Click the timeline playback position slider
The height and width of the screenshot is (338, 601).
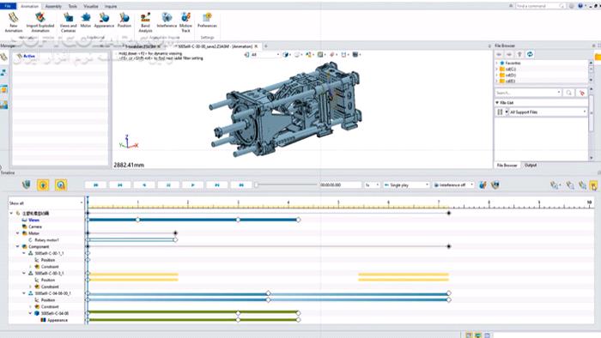coord(286,185)
